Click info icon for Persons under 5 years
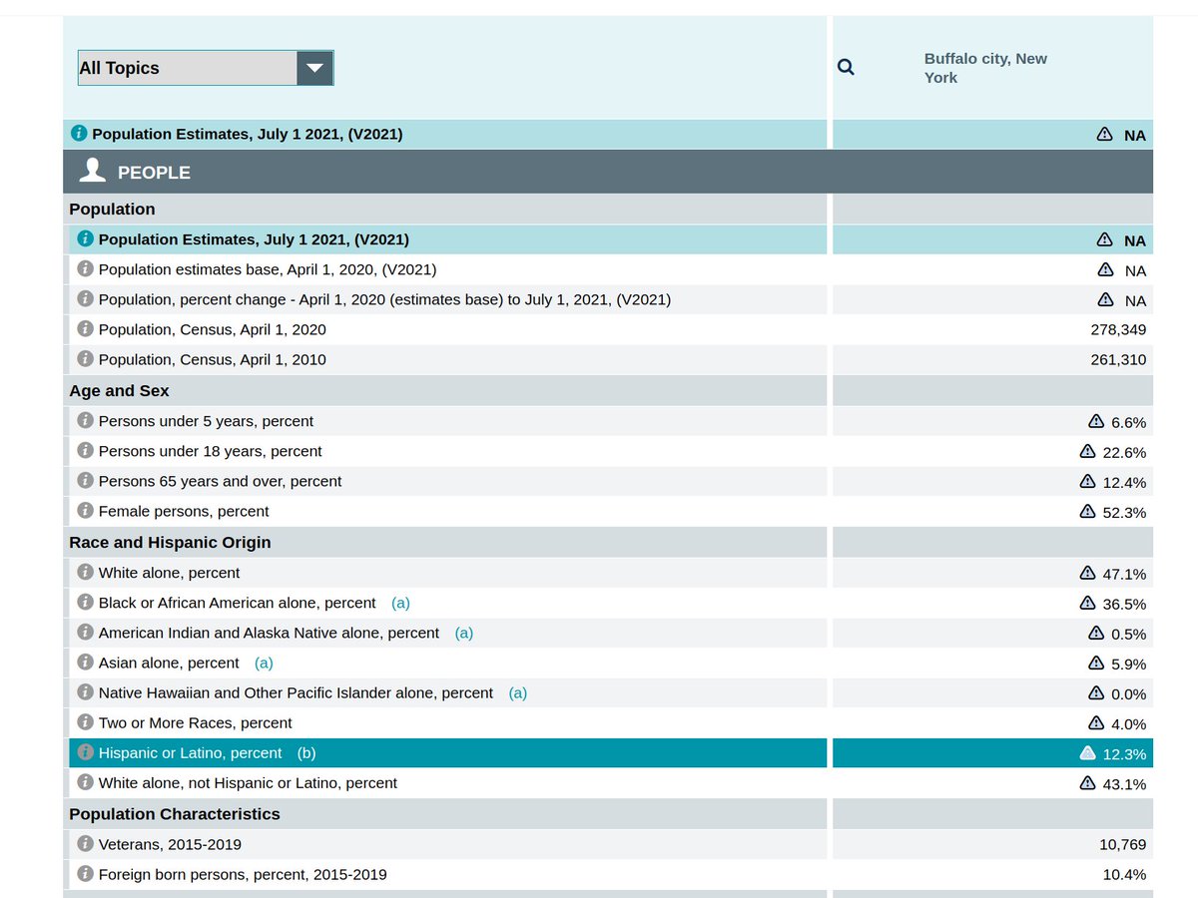 [86, 421]
